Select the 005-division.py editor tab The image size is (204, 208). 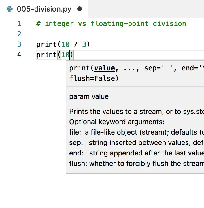pyautogui.click(x=44, y=9)
